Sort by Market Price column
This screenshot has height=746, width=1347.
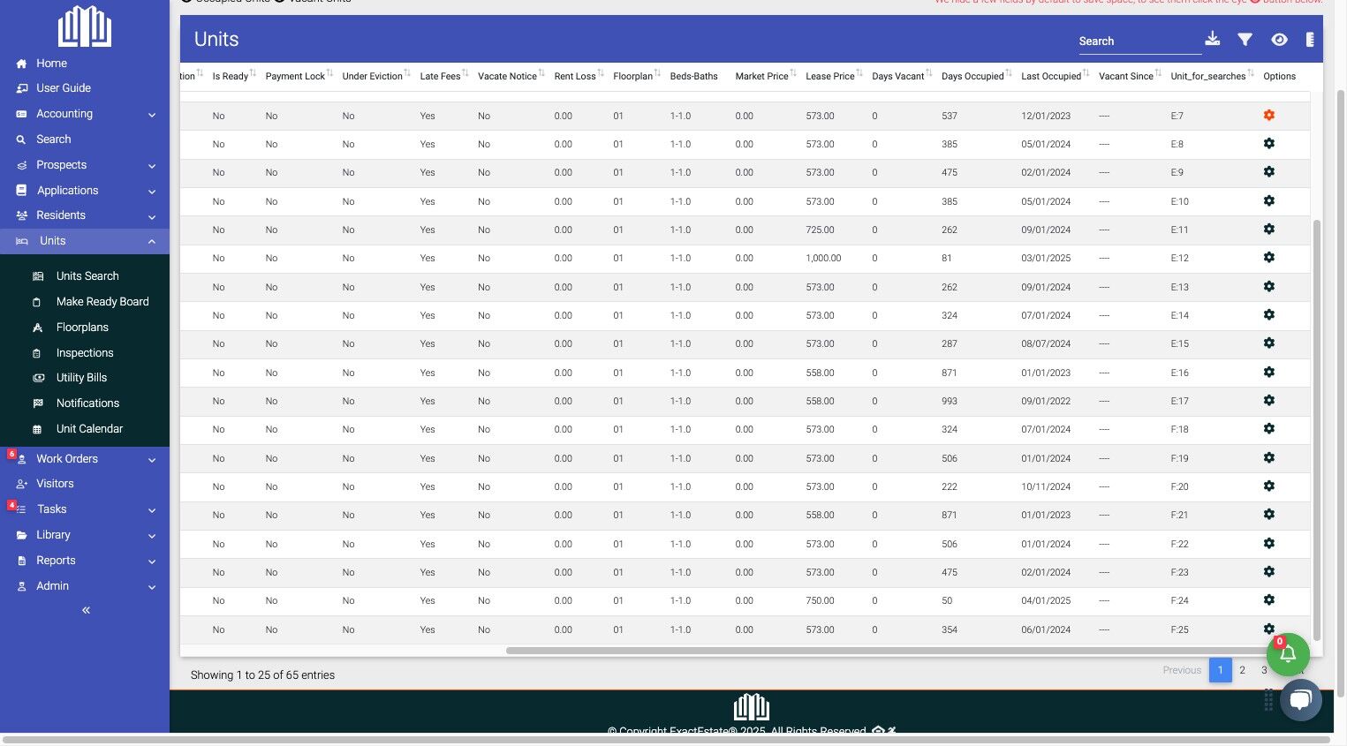765,76
